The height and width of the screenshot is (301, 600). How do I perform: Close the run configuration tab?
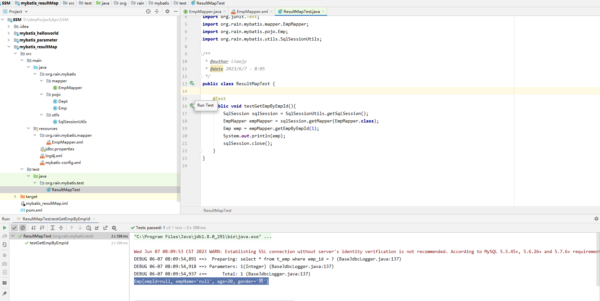94,219
